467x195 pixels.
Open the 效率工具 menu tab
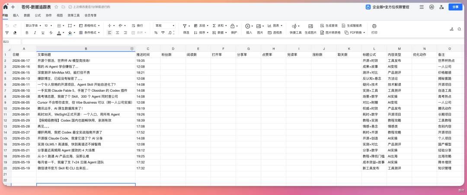click(74, 15)
